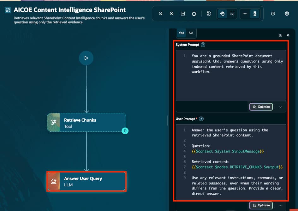Optimize the User Prompt
The image size is (298, 211).
tap(261, 205)
